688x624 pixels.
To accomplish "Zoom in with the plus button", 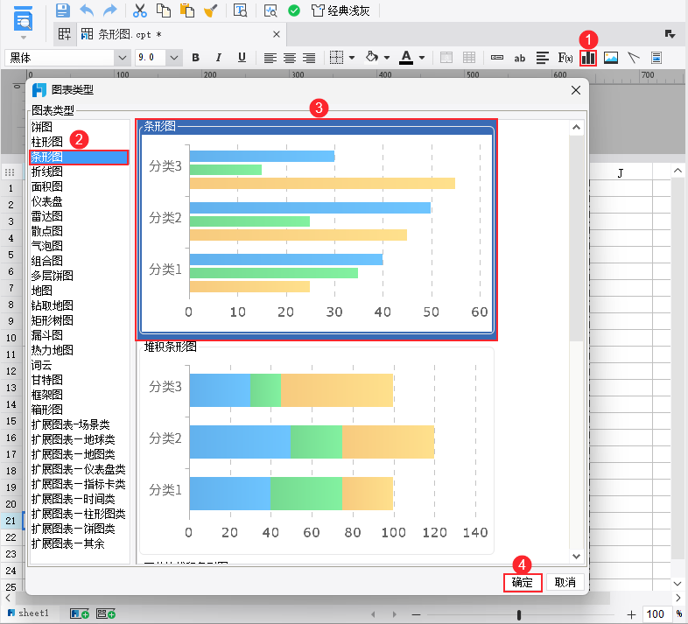I will click(631, 614).
